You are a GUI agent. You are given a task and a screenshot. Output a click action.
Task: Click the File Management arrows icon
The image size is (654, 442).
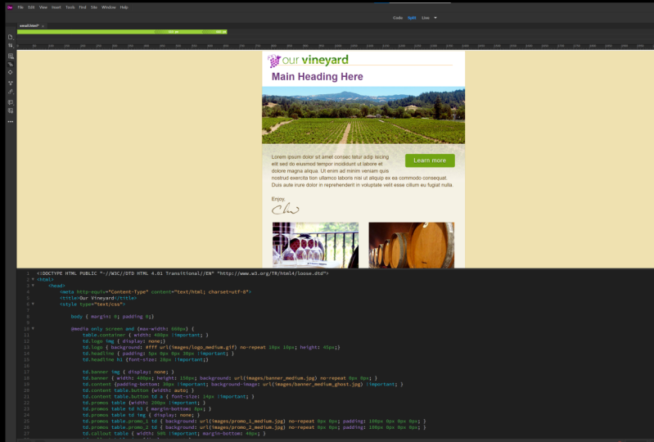click(11, 45)
